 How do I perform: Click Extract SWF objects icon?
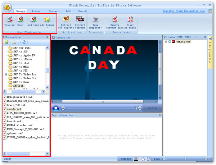tap(66, 19)
